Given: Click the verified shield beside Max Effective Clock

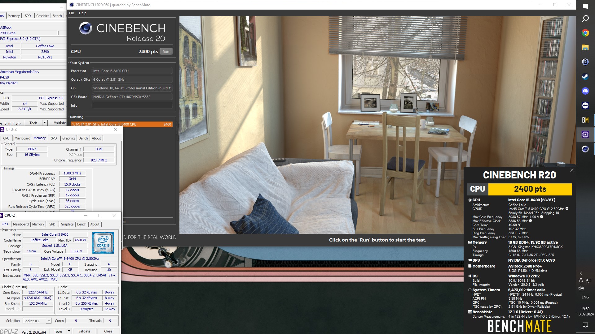Looking at the screenshot, I should [530, 221].
